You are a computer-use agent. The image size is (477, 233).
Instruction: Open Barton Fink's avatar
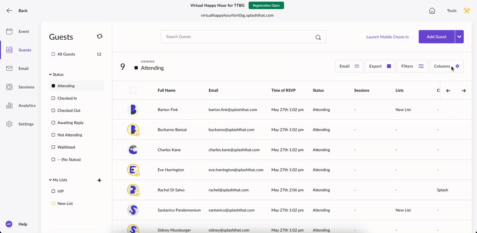coord(133,109)
